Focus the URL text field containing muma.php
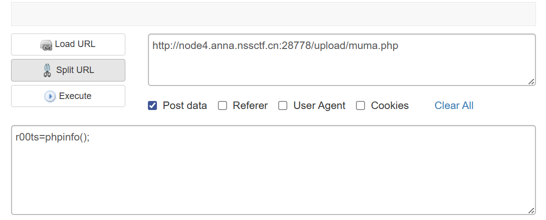Image resolution: width=546 pixels, height=220 pixels. click(x=341, y=60)
